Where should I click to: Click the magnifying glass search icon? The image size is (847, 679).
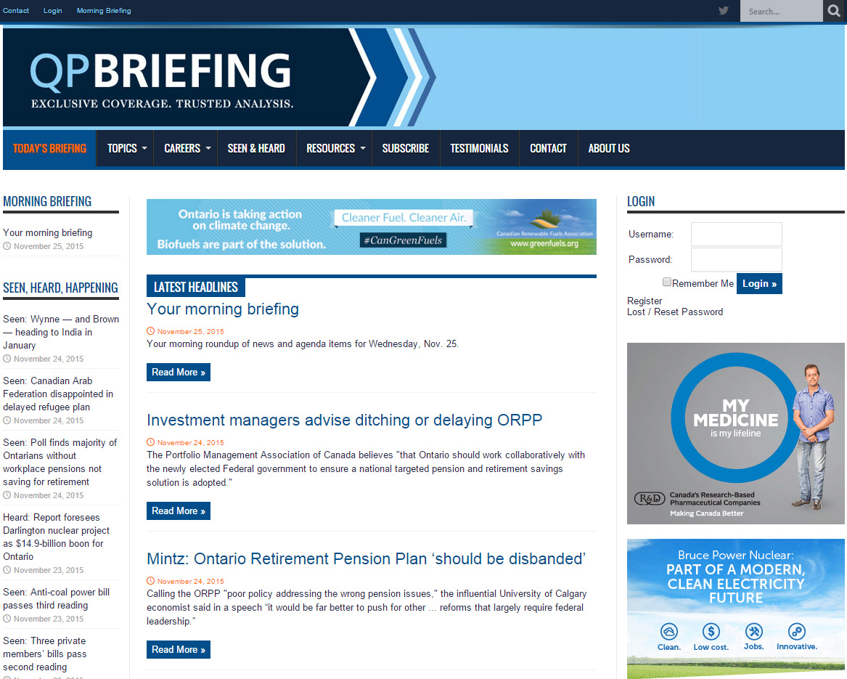(834, 11)
